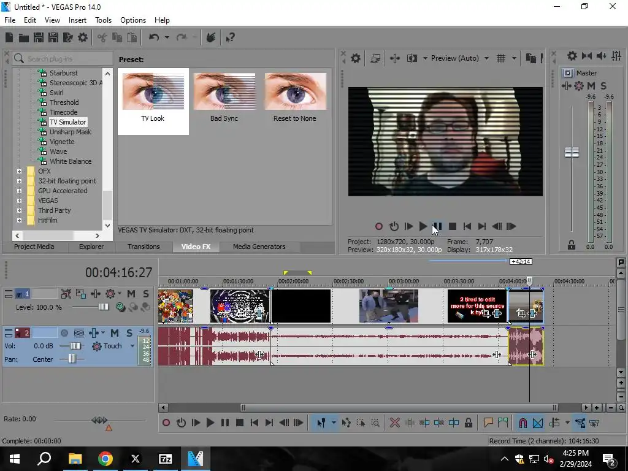Viewport: 628px width, 471px height.
Task: Click the Save project icon
Action: 39,37
